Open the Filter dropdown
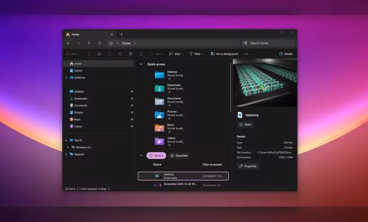This screenshot has width=368, height=222. (x=196, y=54)
